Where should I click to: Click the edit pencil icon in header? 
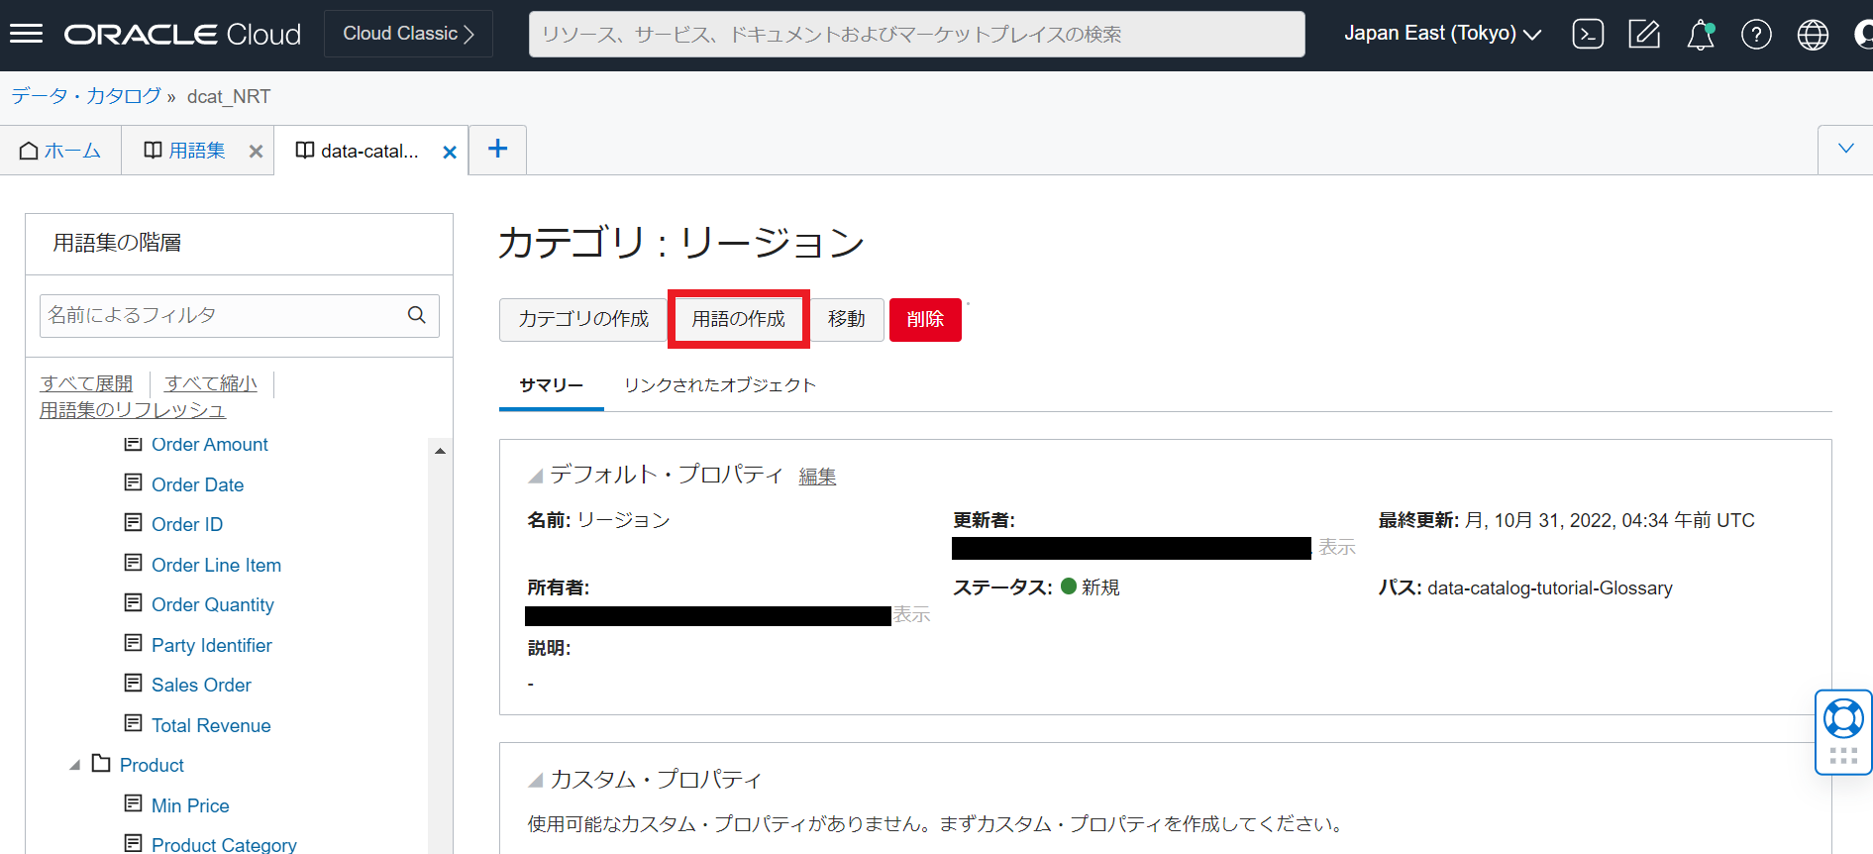coord(1644,35)
